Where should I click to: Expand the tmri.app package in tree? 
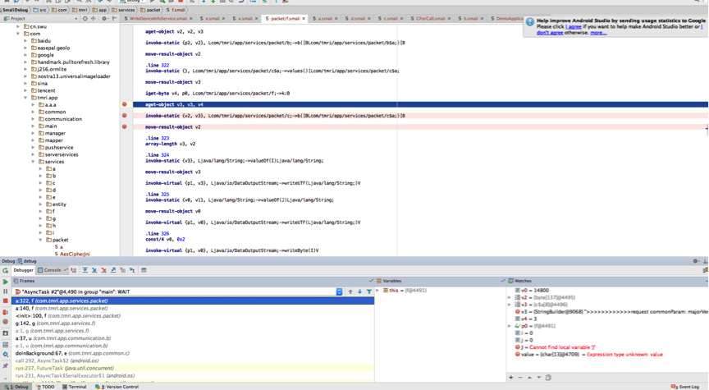[26, 98]
